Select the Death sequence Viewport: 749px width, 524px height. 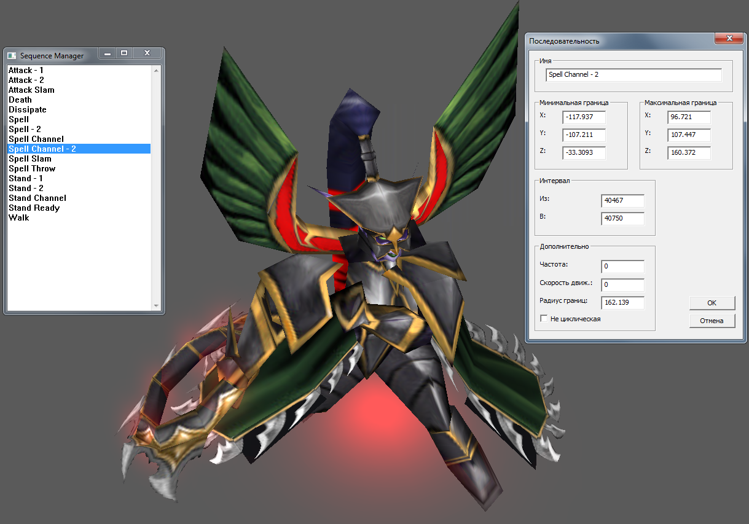tap(79, 100)
